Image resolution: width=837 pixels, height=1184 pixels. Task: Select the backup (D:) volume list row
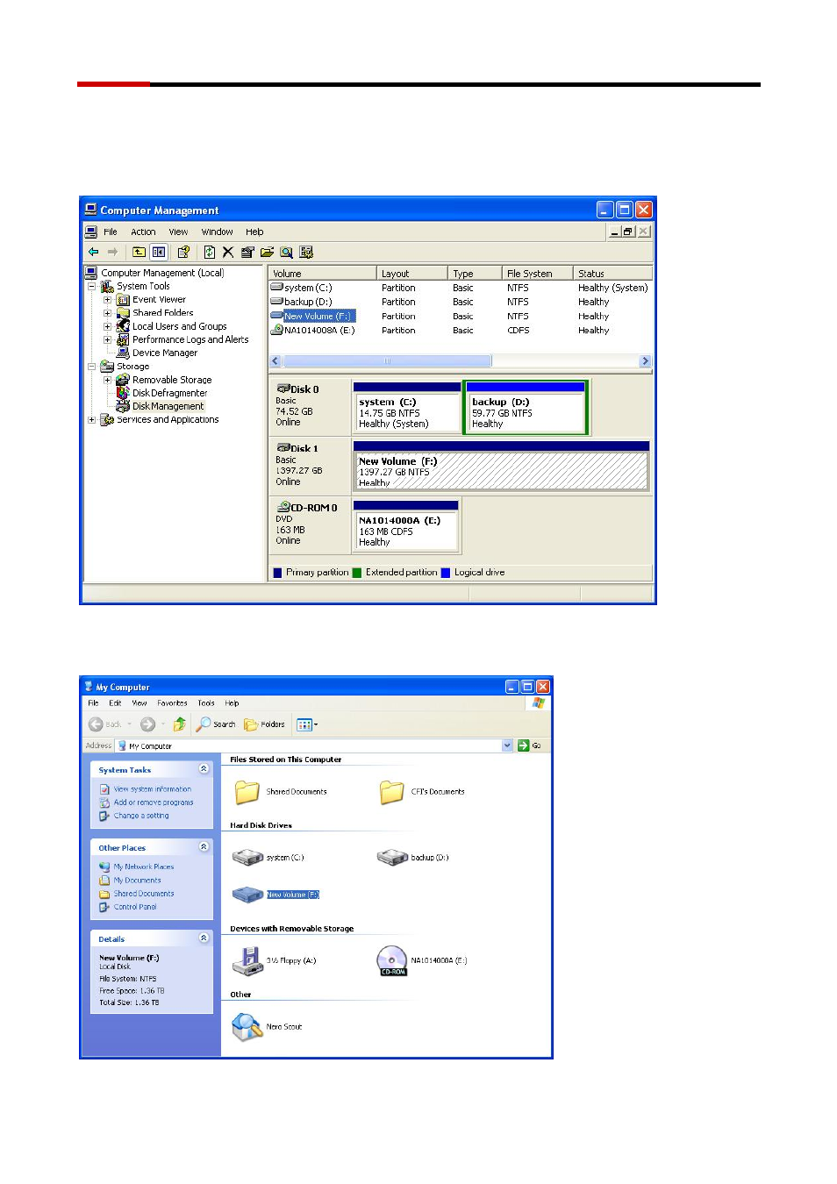click(461, 302)
